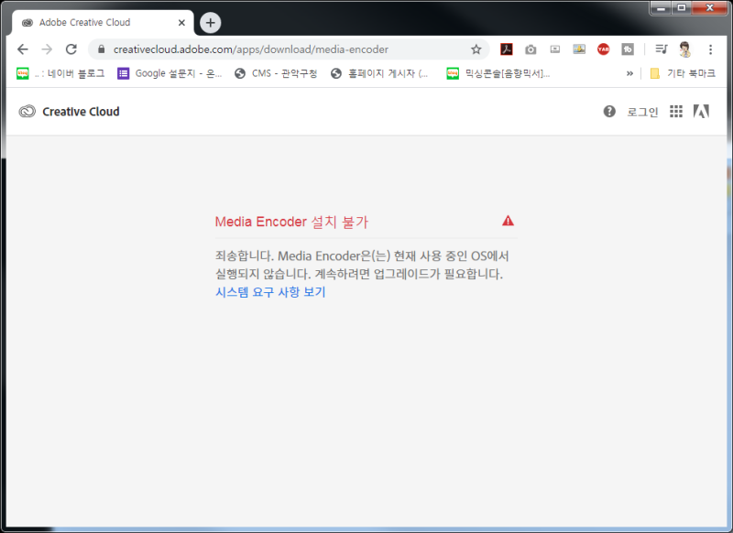Click the 로그인 sign-in link
Screen dimensions: 733x533
click(x=642, y=112)
